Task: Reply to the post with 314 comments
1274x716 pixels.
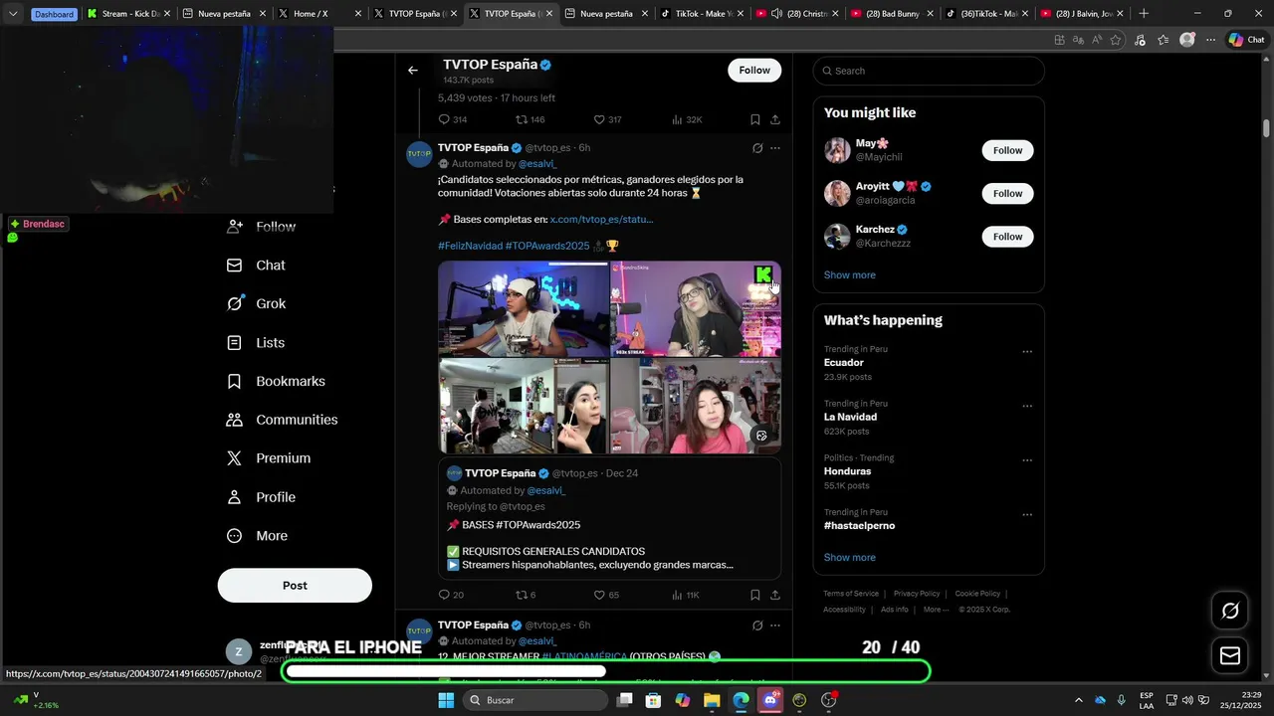Action: (x=453, y=119)
